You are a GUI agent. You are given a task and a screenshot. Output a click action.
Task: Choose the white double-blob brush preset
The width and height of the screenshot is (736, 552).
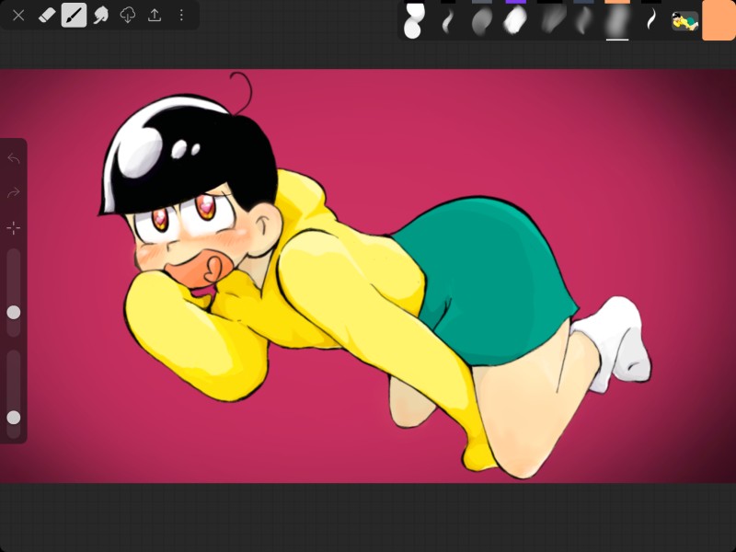coord(413,20)
